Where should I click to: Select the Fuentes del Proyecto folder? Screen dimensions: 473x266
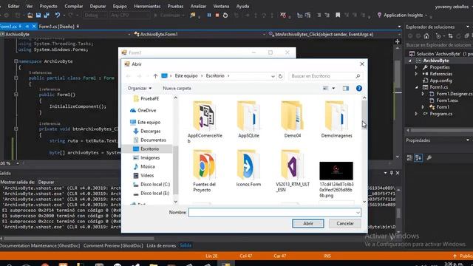[x=204, y=171]
